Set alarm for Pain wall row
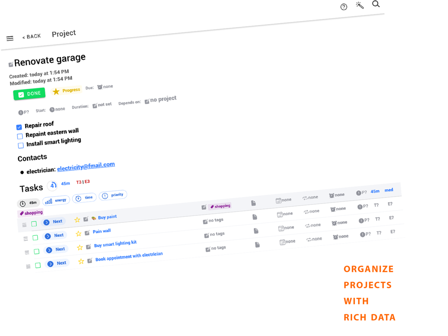 coord(338,209)
